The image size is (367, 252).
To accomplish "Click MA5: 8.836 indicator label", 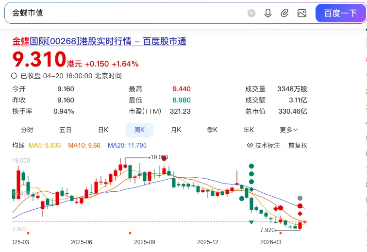I will 45,146.
